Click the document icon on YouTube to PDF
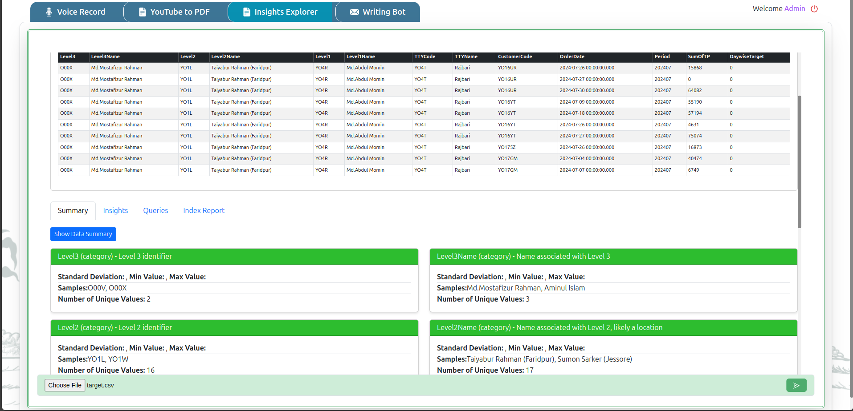This screenshot has width=853, height=411. click(x=143, y=12)
